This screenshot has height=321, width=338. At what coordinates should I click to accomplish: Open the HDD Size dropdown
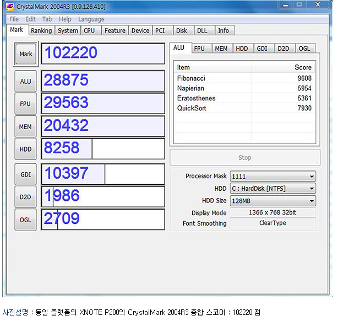coord(273,201)
